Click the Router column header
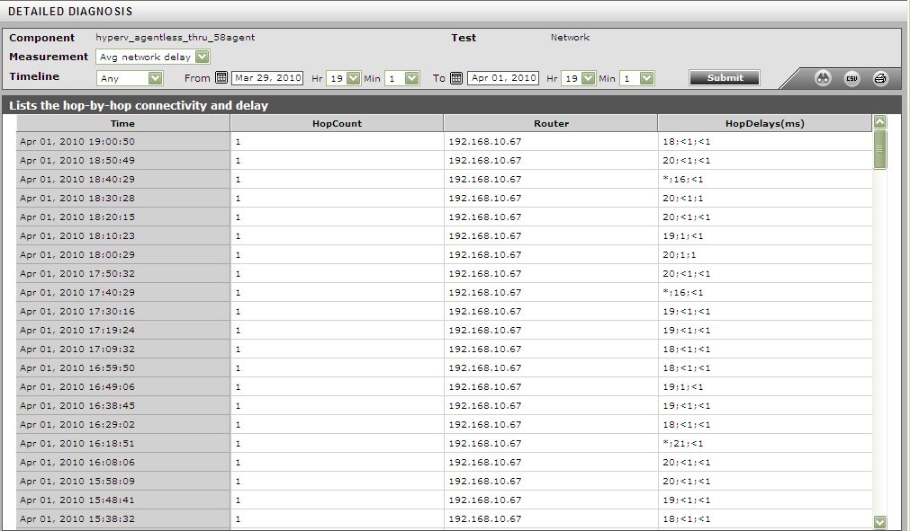Screen dimensions: 910x531 point(551,123)
